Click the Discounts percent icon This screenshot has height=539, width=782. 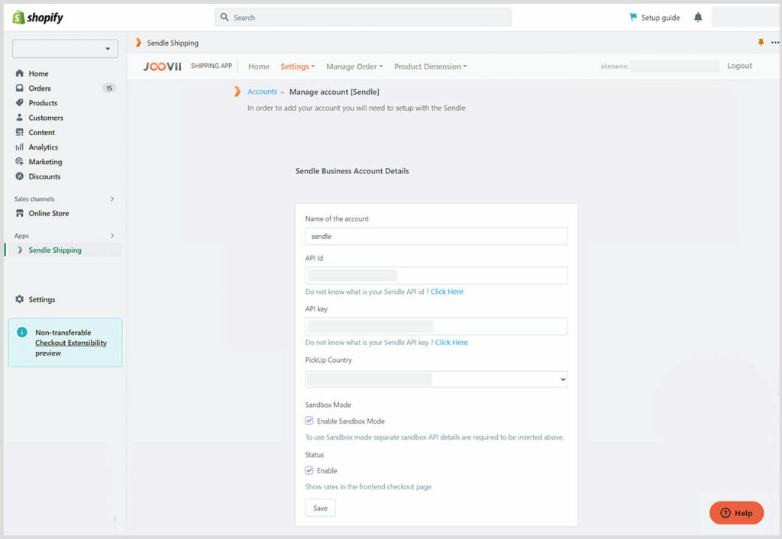coord(19,176)
